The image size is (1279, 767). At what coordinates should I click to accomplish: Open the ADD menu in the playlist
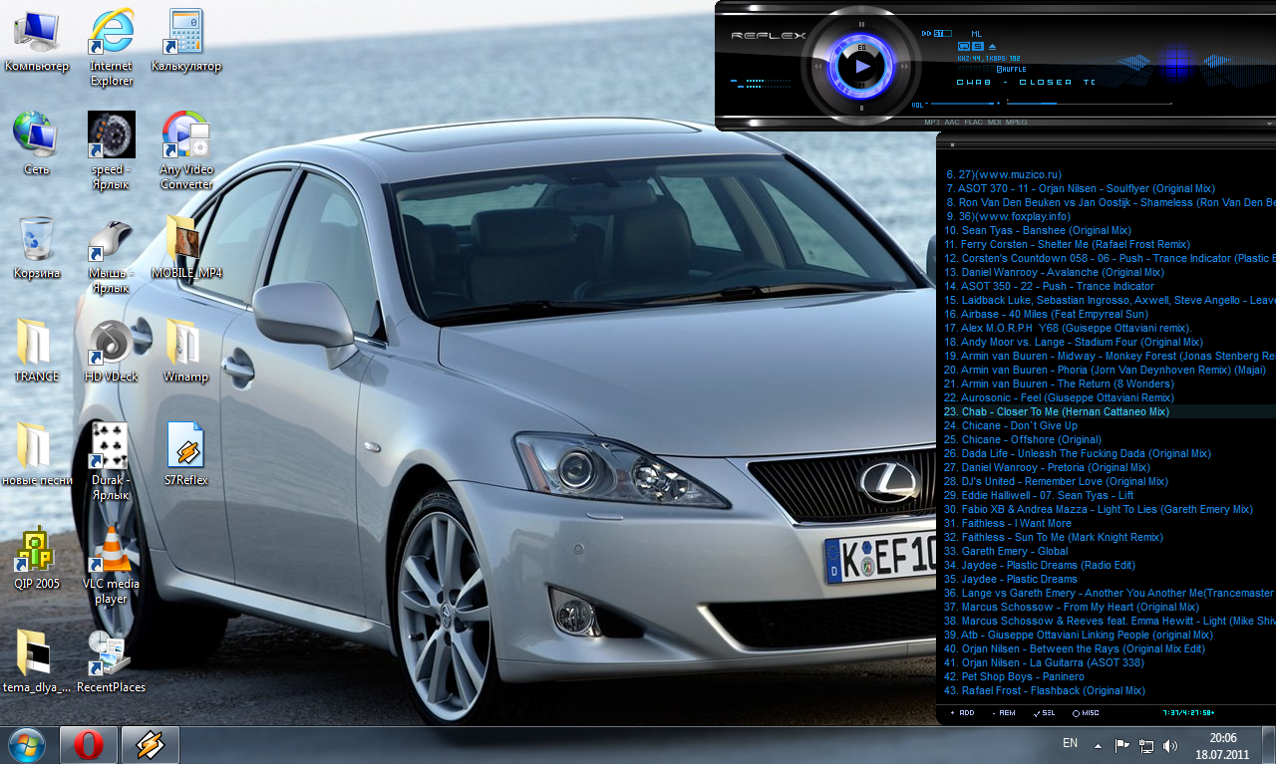(x=962, y=713)
